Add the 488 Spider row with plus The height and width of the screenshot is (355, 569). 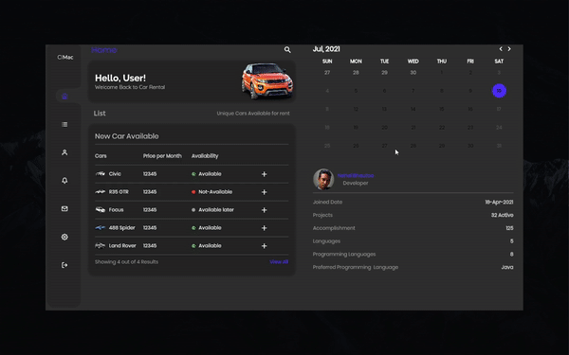coord(265,228)
